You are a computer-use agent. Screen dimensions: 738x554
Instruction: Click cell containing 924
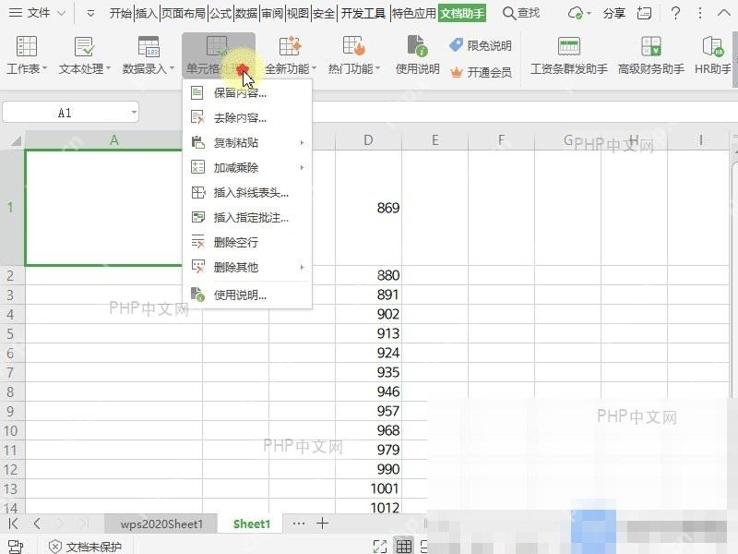(368, 353)
